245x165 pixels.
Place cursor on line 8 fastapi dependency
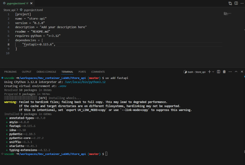point(39,45)
